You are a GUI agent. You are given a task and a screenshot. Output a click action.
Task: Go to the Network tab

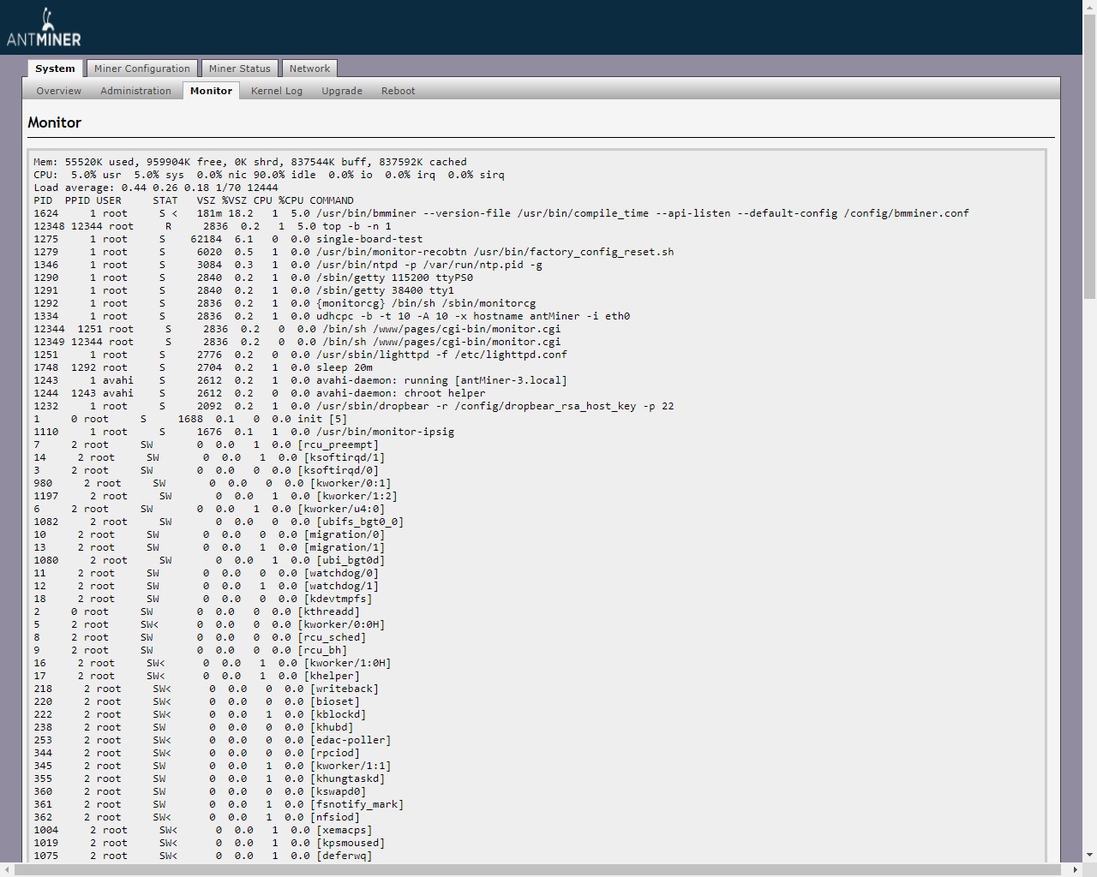(309, 69)
